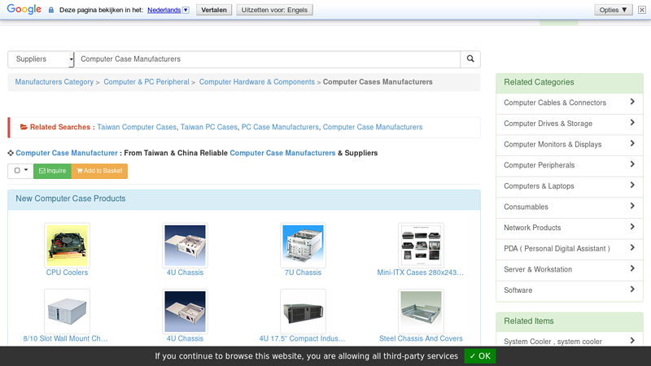Open the Opties dropdown menu
The image size is (651, 366).
point(614,10)
